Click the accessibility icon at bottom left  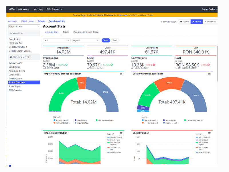[10, 166]
